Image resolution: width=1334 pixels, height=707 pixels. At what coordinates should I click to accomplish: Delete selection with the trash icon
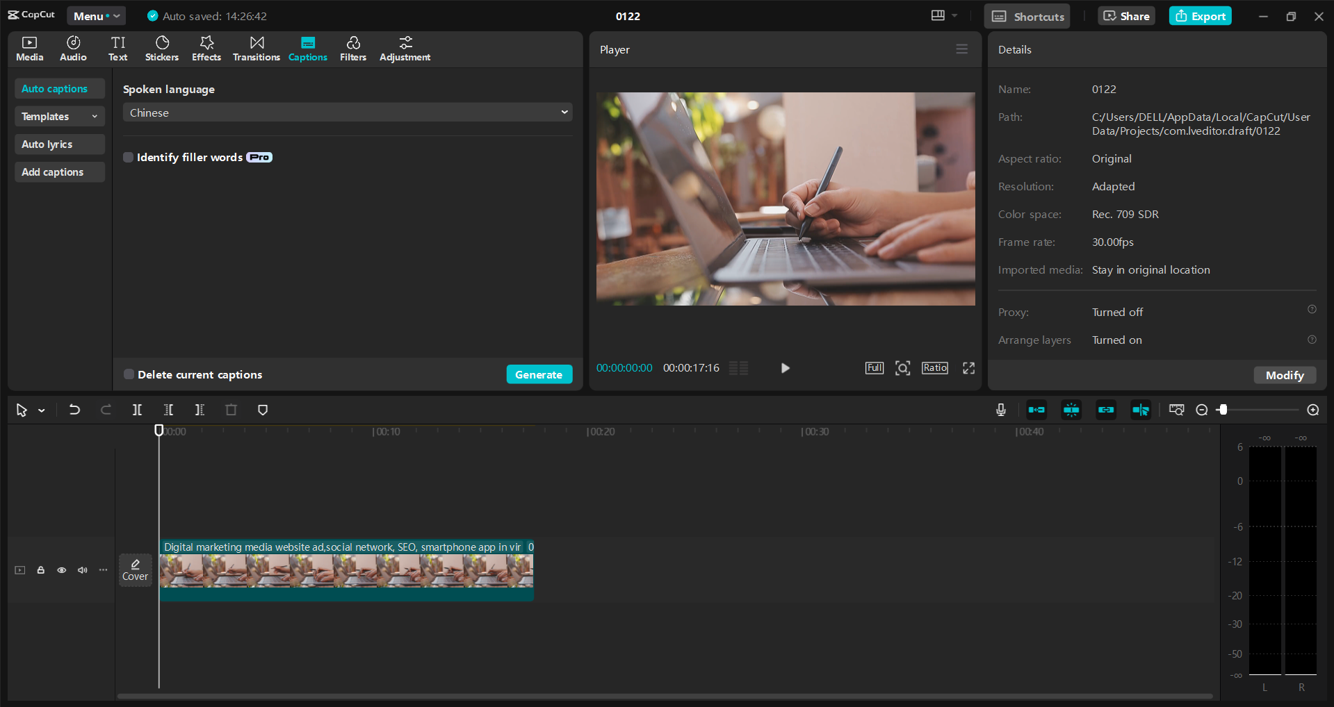click(x=231, y=410)
